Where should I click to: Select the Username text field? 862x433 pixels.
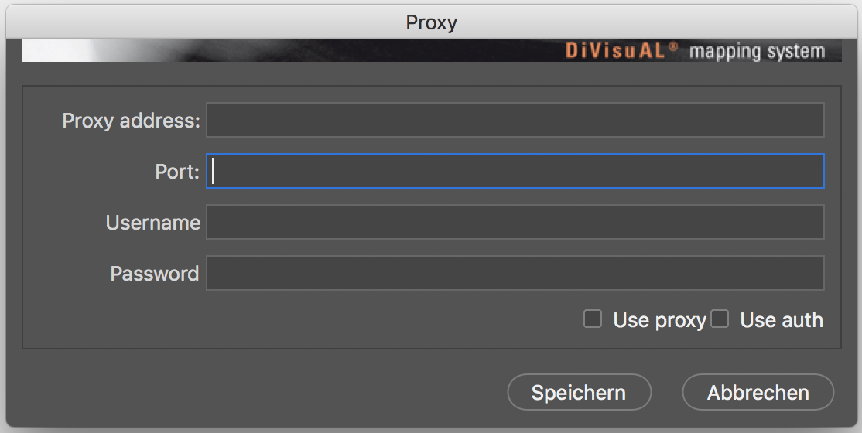[x=515, y=223]
